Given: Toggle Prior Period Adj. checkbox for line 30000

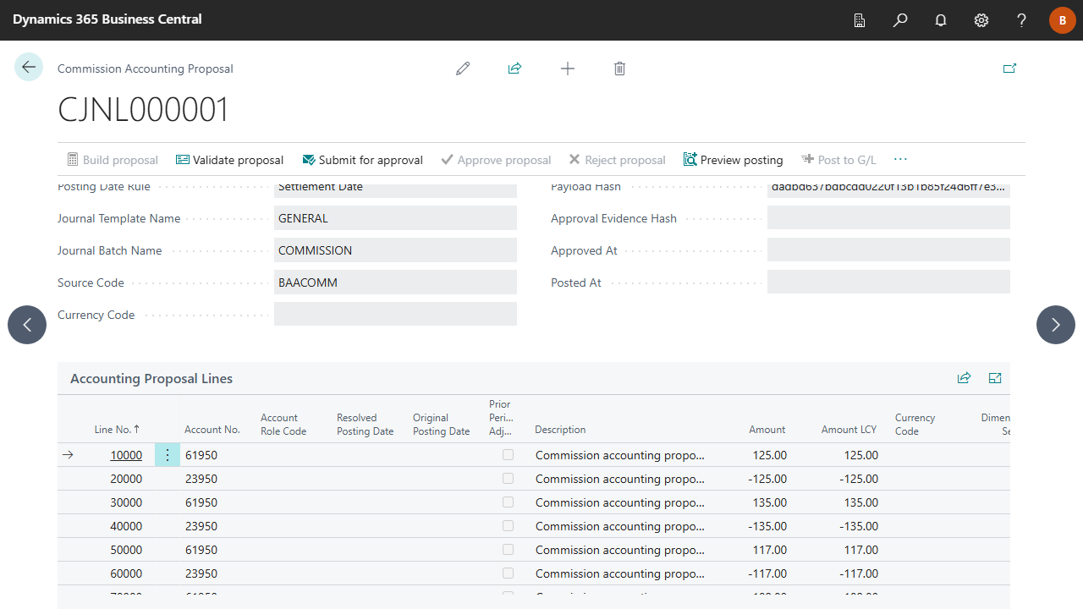Looking at the screenshot, I should tap(508, 502).
